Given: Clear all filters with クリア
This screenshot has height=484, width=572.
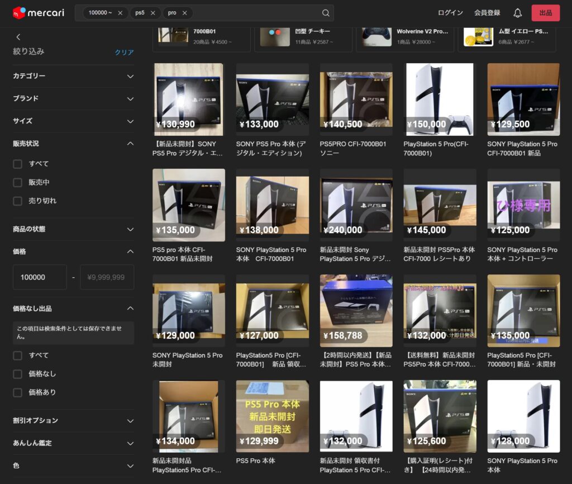Looking at the screenshot, I should (x=124, y=52).
